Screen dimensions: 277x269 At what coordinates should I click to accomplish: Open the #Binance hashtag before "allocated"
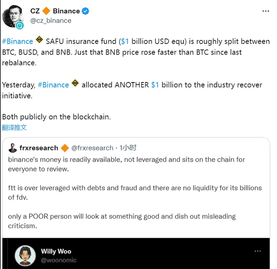click(x=53, y=85)
